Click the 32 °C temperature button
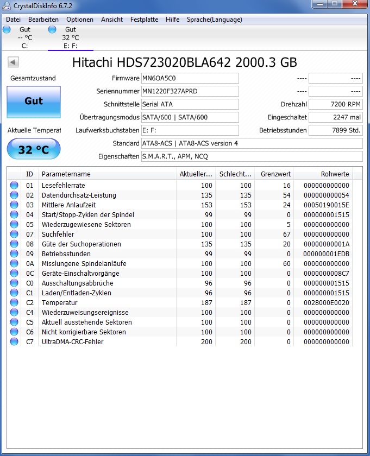Image resolution: width=370 pixels, height=456 pixels. click(34, 149)
